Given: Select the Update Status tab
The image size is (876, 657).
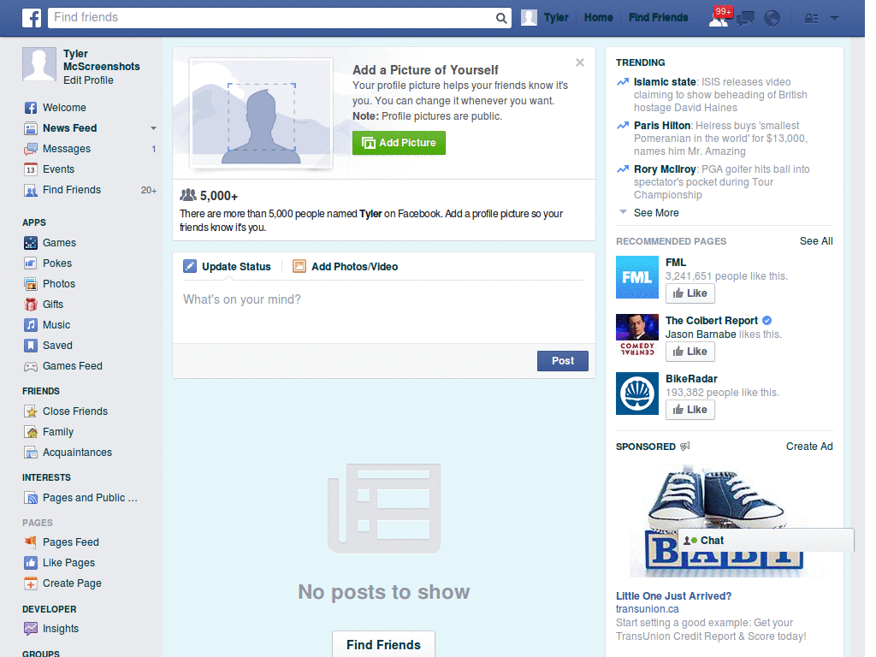Looking at the screenshot, I should tap(227, 267).
